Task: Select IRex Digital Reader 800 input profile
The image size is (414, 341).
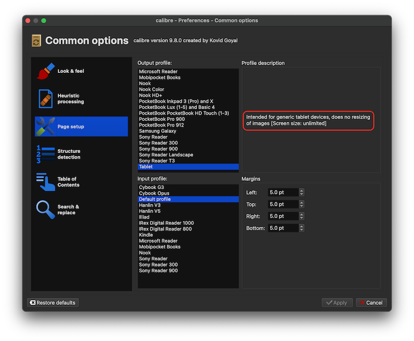Action: (188, 229)
